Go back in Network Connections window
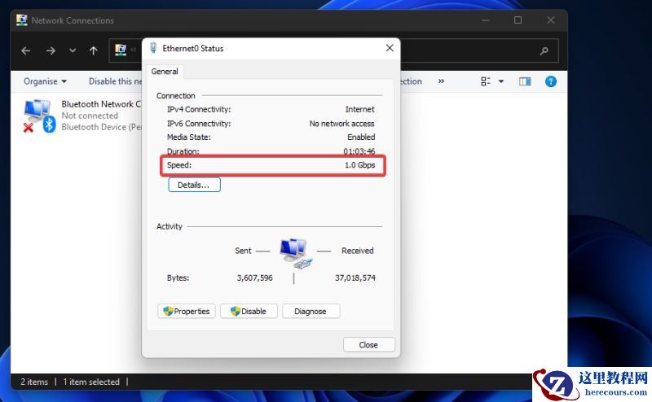The height and width of the screenshot is (402, 652). 26,50
